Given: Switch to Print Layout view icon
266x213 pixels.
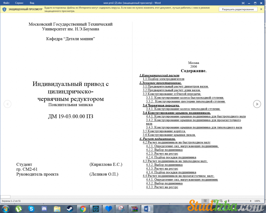Looking at the screenshot, I should pyautogui.click(x=213, y=201).
